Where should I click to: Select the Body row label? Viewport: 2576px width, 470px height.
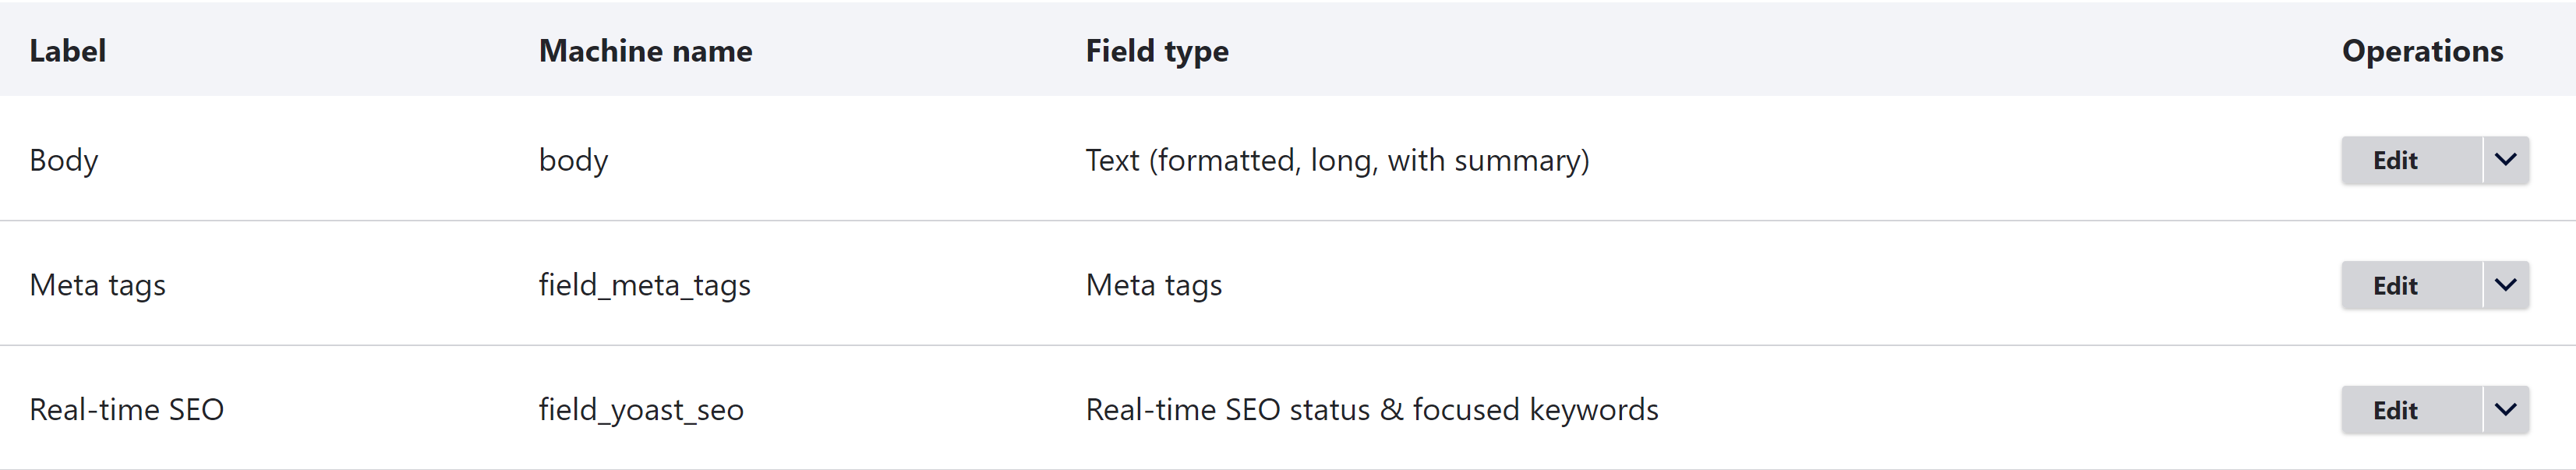63,159
